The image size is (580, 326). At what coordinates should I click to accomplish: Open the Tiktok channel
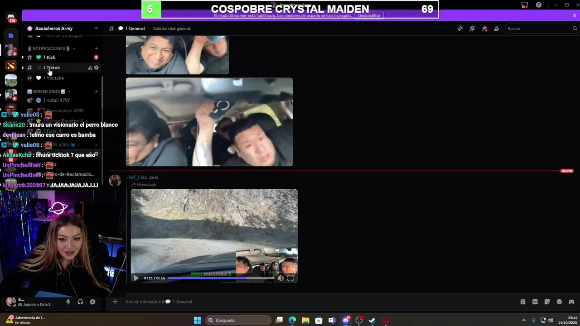click(x=63, y=67)
